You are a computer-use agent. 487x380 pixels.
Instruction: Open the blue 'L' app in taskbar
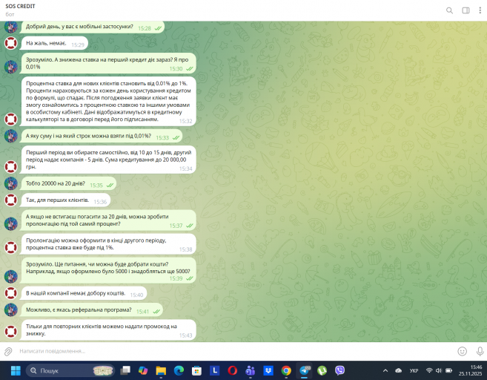[x=215, y=370]
